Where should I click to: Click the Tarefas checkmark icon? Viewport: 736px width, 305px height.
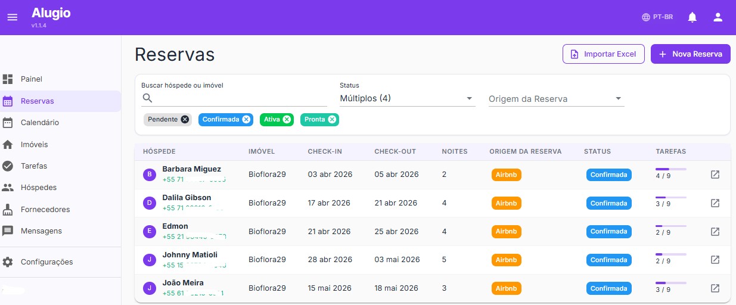(x=8, y=166)
